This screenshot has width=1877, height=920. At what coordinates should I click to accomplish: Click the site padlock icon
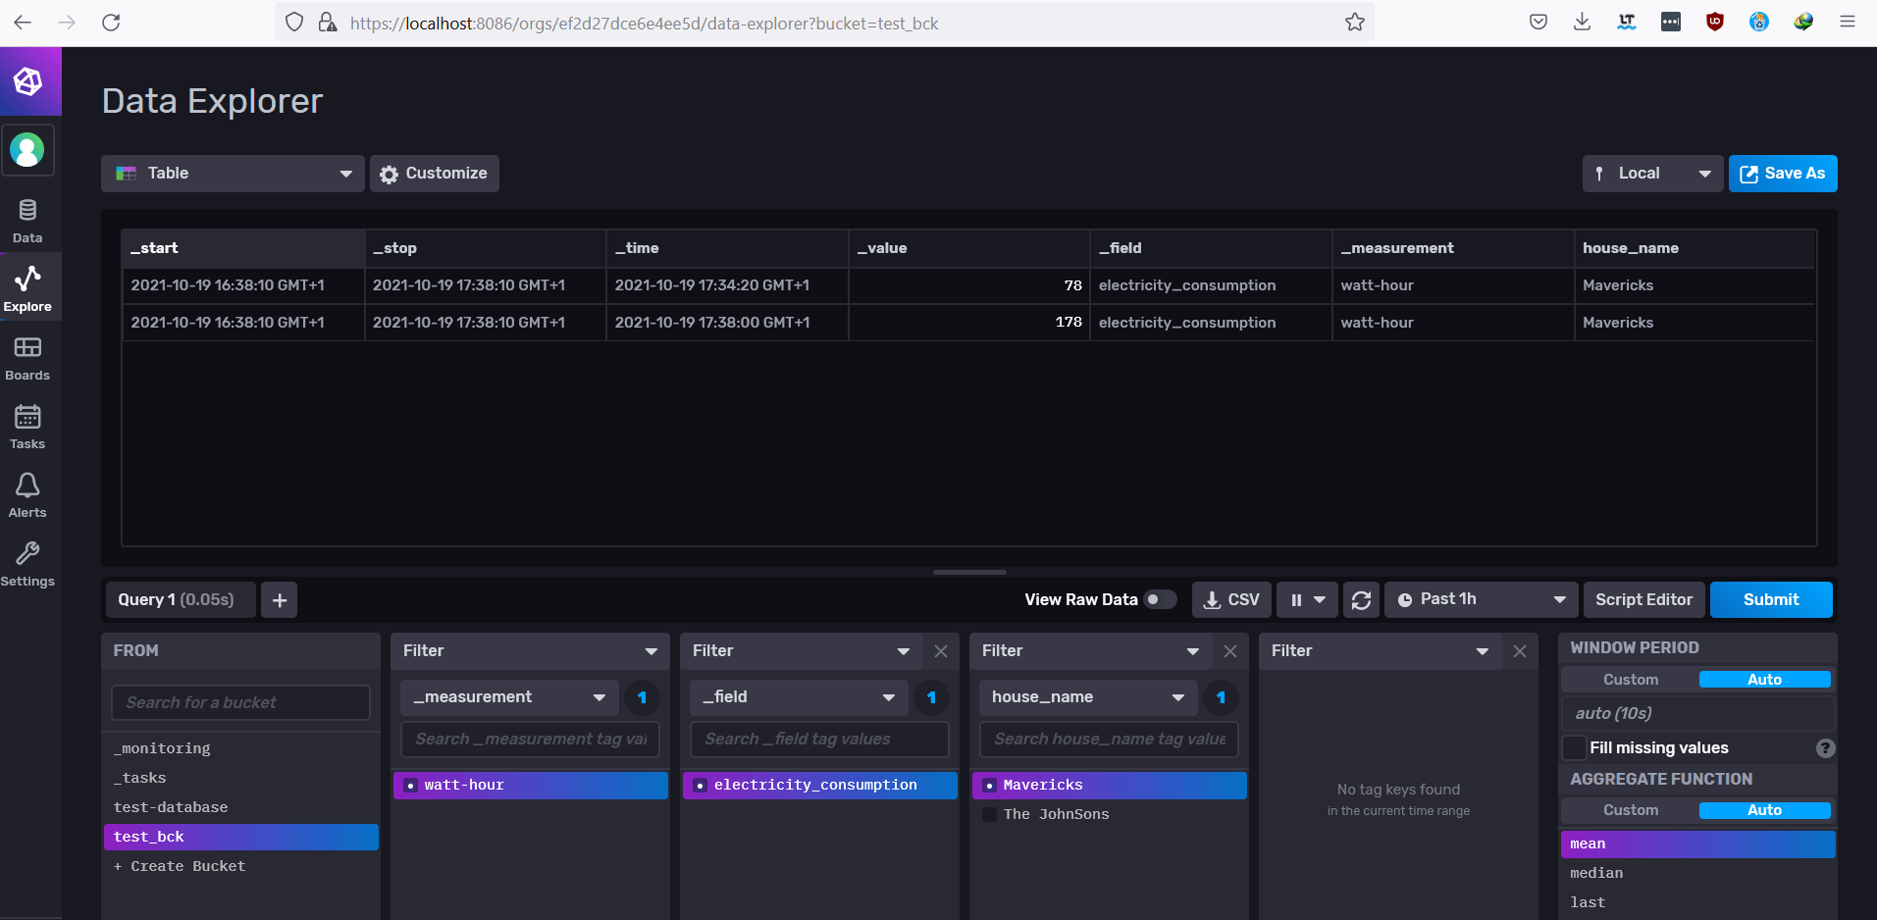pyautogui.click(x=328, y=22)
